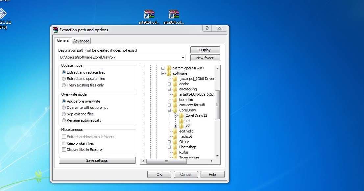The height and width of the screenshot is (191, 364).
Task: Click folder icon beside Sistem operasi win7
Action: [x=169, y=68]
